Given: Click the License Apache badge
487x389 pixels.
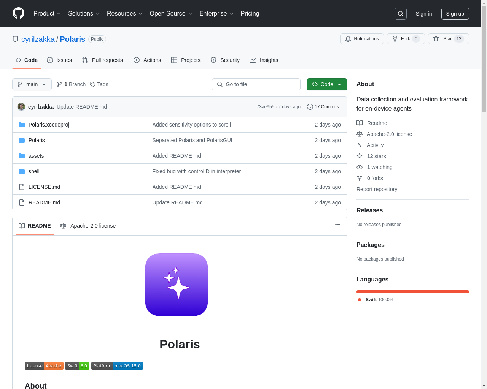Looking at the screenshot, I should [x=44, y=366].
